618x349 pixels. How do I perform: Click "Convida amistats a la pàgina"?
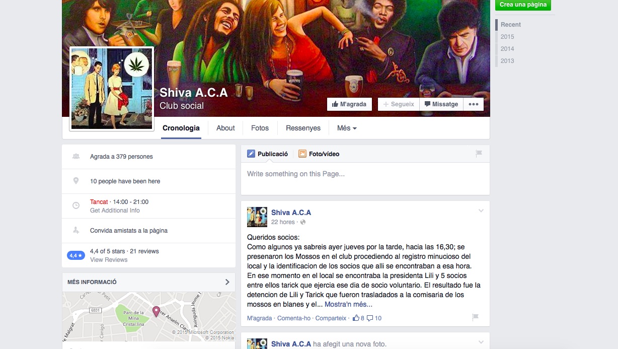(x=129, y=231)
